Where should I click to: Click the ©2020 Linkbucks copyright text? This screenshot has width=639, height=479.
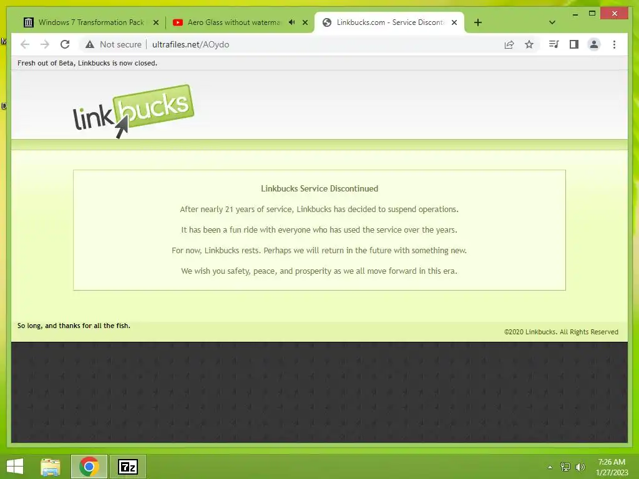pos(561,332)
